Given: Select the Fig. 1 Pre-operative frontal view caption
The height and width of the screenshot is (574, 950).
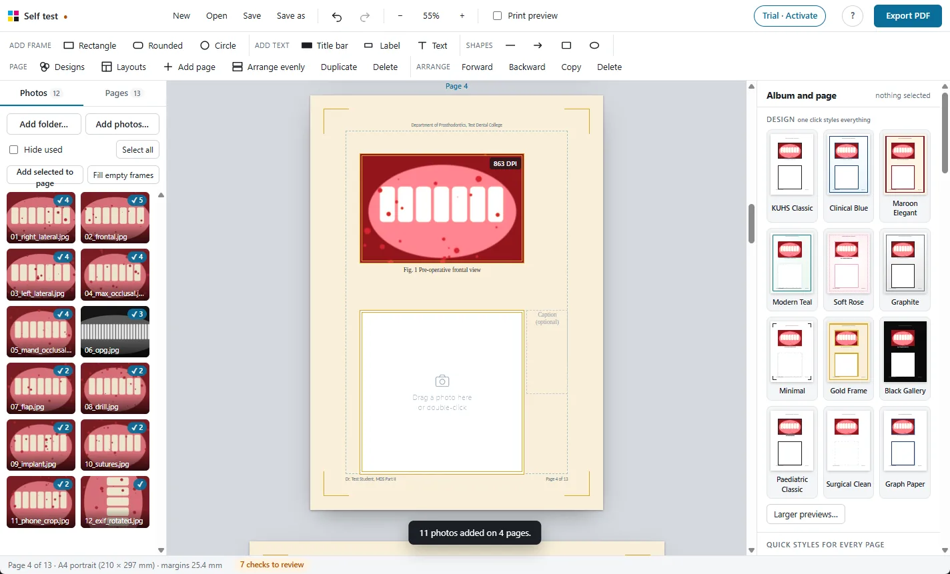Looking at the screenshot, I should pos(442,270).
